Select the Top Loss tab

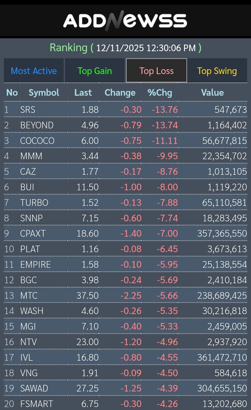[x=156, y=71]
